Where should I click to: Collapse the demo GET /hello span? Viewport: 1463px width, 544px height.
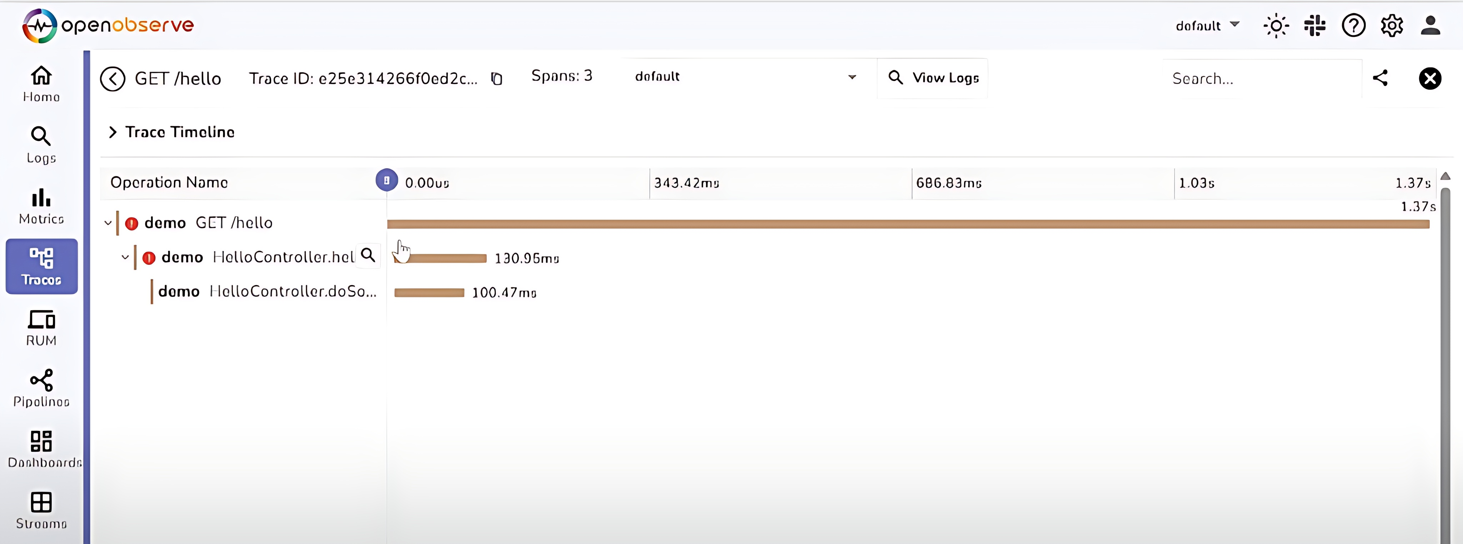pyautogui.click(x=108, y=223)
